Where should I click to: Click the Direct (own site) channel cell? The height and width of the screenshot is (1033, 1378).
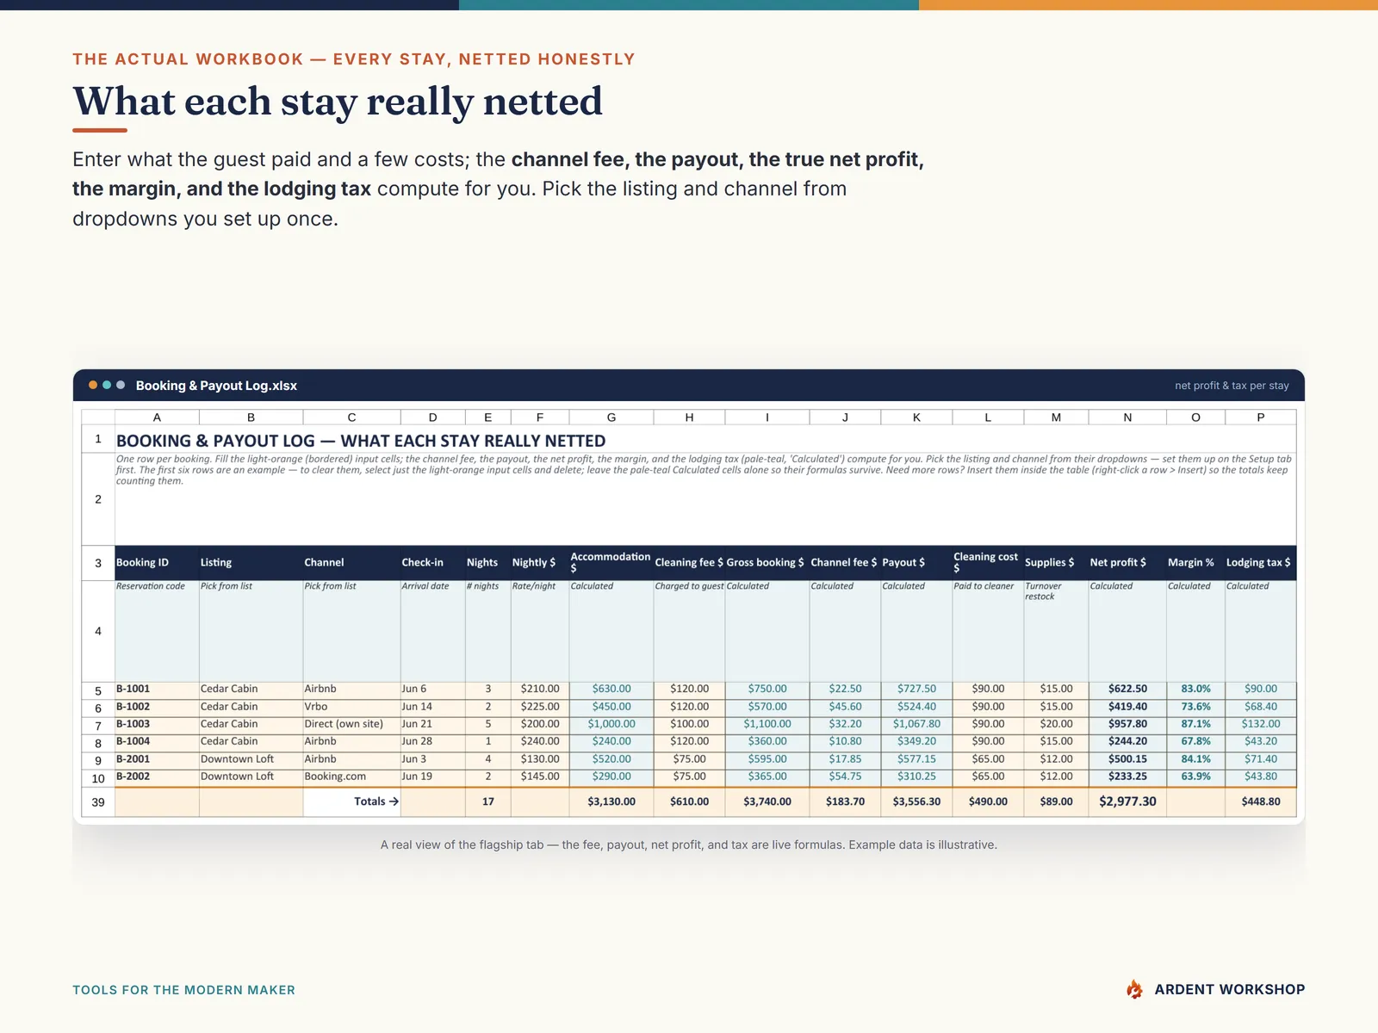351,724
